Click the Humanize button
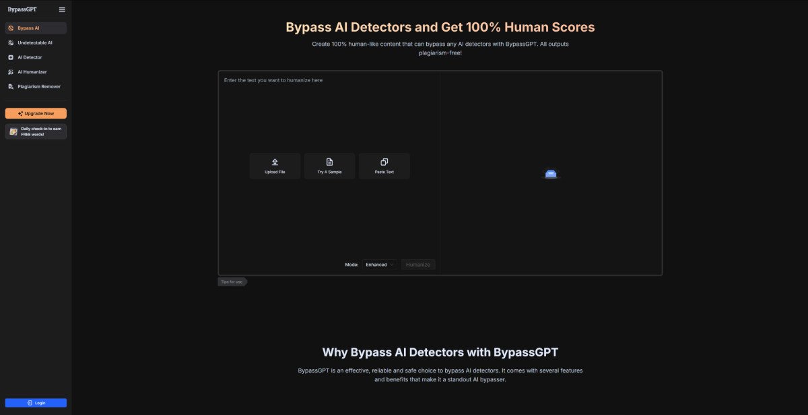 pyautogui.click(x=417, y=264)
